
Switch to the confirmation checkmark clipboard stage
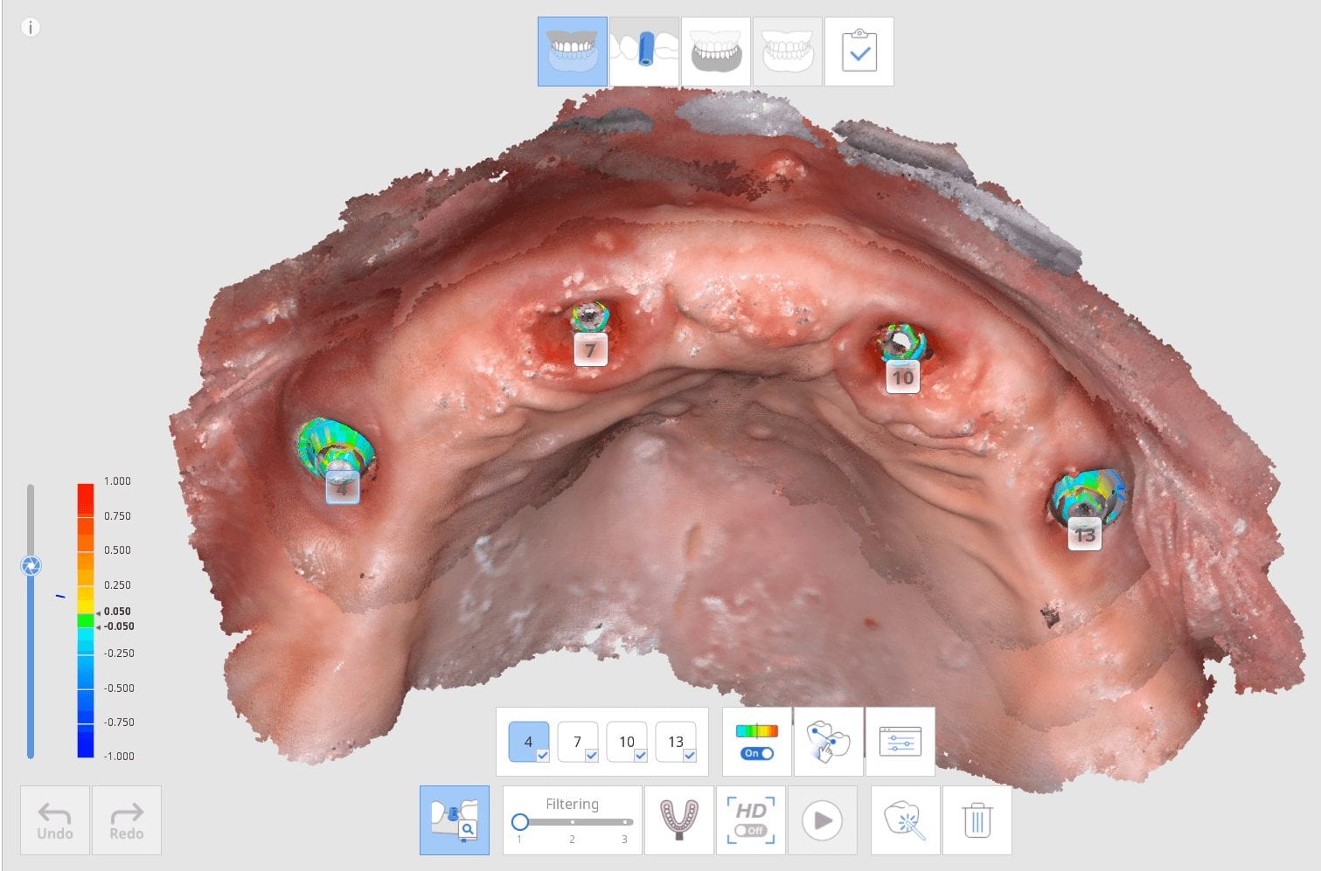point(859,52)
